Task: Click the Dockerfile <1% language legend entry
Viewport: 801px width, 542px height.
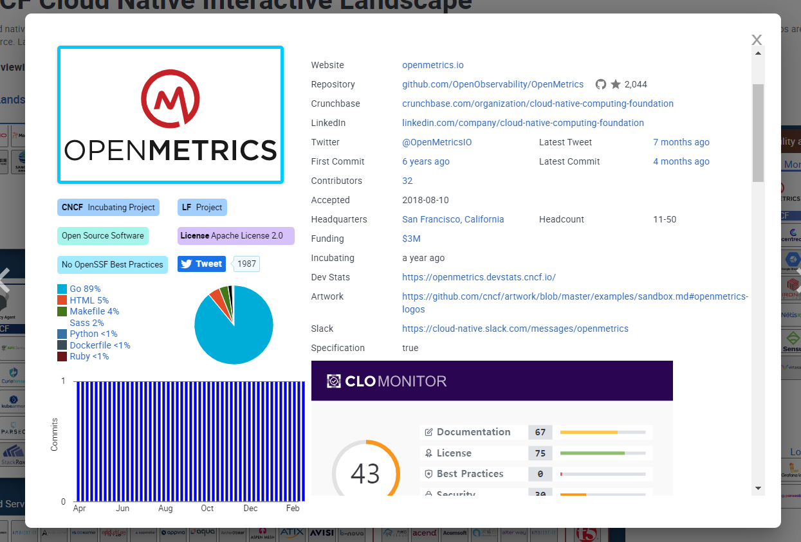Action: pyautogui.click(x=94, y=345)
